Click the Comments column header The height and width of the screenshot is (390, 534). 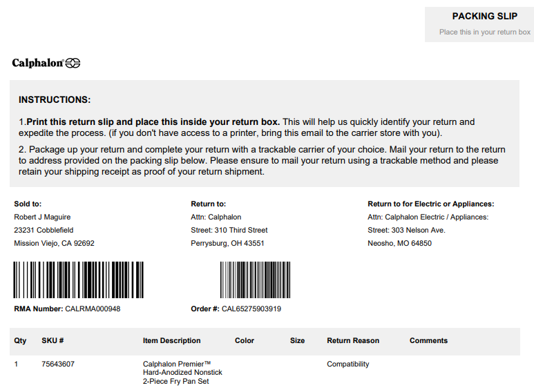click(428, 341)
